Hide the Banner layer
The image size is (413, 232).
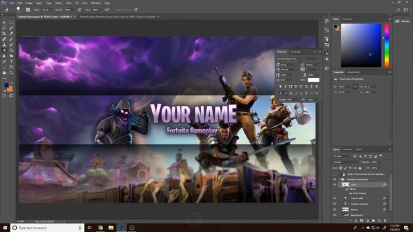pos(334,209)
